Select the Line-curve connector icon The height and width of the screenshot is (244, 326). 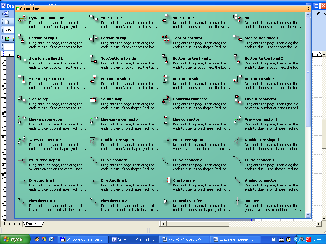pyautogui.click(x=94, y=120)
